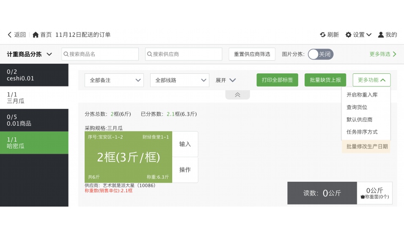Viewport: 404px width, 234px height.
Task: Click the back arrow 返回
Action: (10, 35)
